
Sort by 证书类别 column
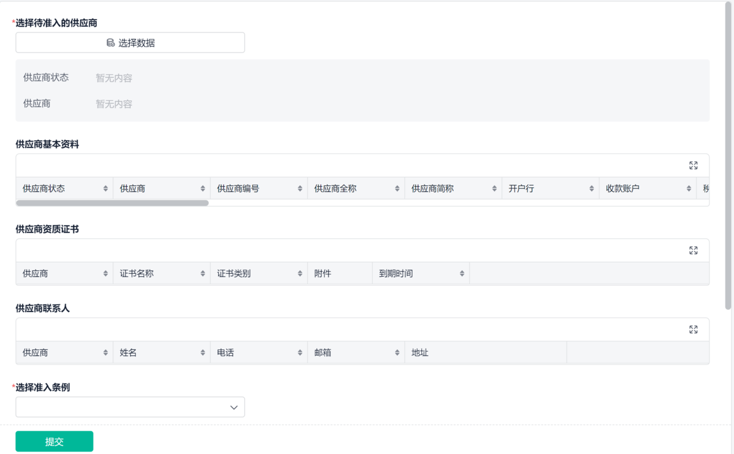[x=300, y=274]
